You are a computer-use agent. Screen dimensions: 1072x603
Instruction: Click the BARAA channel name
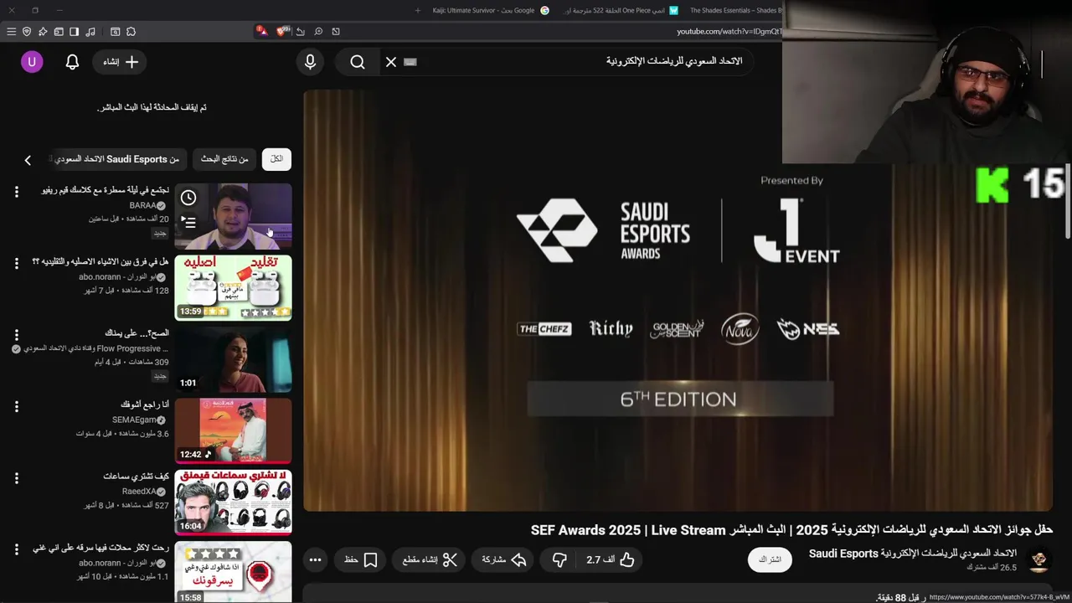(x=143, y=205)
